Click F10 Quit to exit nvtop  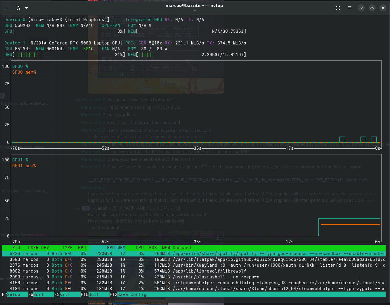[93, 294]
